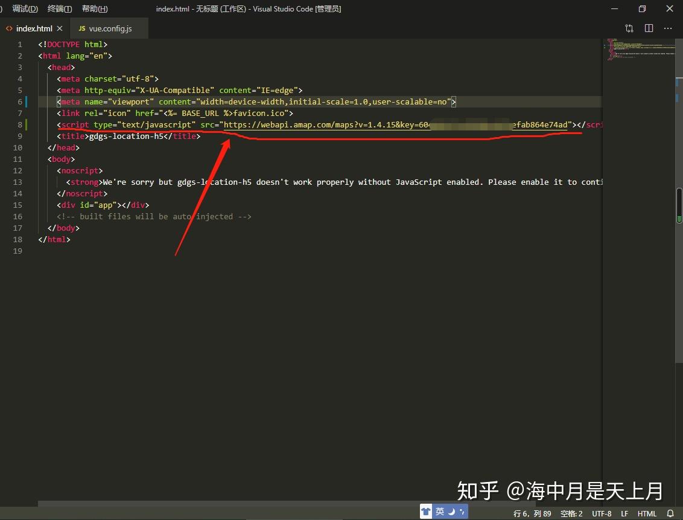Switch to the vue.config.js tab
This screenshot has width=683, height=520.
105,28
